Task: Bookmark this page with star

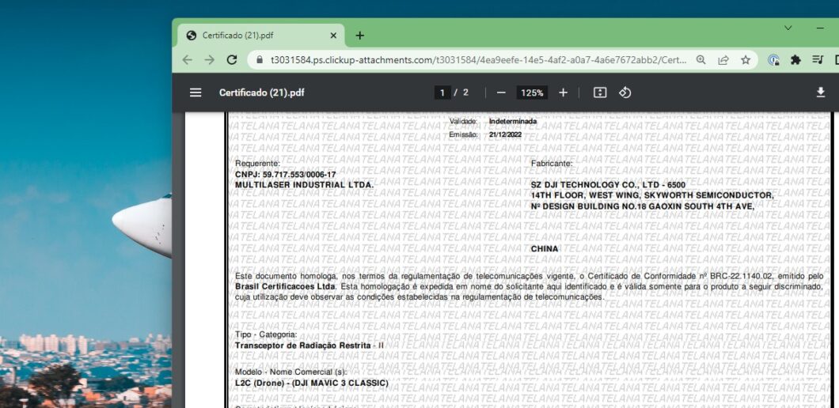Action: click(x=746, y=60)
